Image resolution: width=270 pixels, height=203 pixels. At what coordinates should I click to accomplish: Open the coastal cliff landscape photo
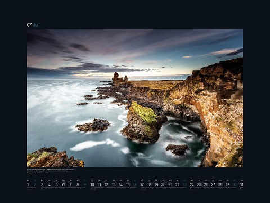135,98
